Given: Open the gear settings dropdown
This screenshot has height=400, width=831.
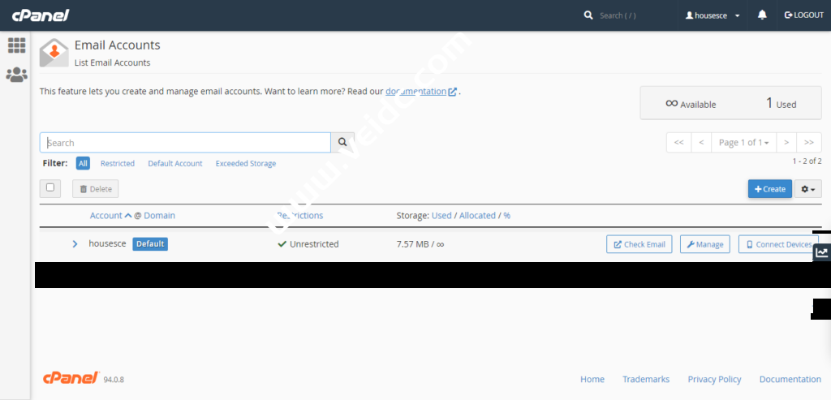Looking at the screenshot, I should tap(808, 189).
